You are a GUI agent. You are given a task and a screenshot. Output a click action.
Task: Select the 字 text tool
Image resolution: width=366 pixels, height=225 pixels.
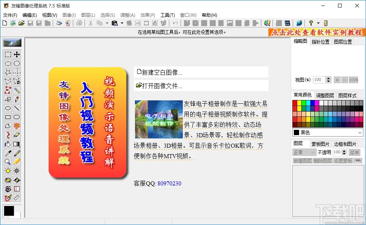17,126
